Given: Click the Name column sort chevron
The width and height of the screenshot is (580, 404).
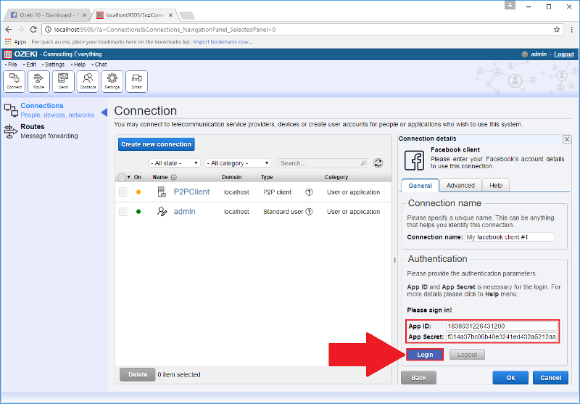Looking at the screenshot, I should click(174, 177).
